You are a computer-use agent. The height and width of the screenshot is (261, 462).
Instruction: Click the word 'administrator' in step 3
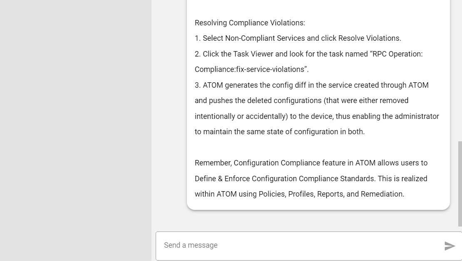tap(417, 116)
